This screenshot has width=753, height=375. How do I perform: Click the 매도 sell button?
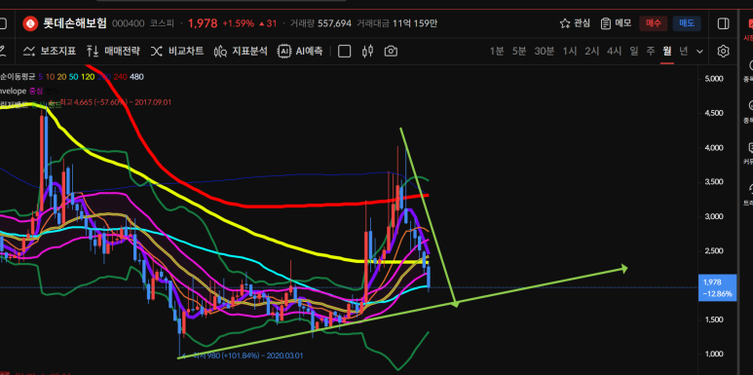(687, 23)
